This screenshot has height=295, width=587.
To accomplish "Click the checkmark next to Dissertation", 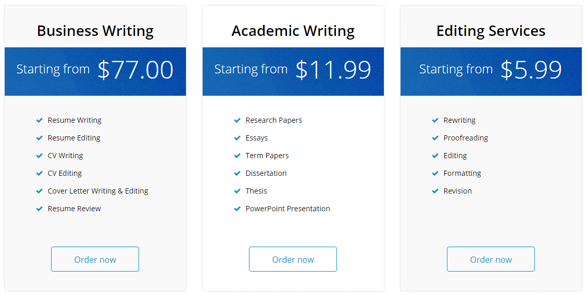I will tap(237, 173).
